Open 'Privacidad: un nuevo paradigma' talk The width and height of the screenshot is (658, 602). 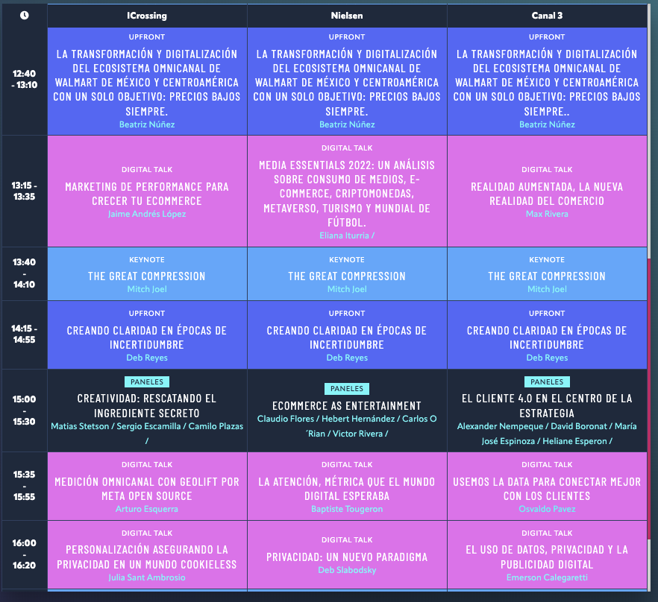[347, 557]
